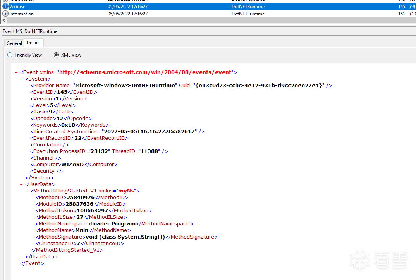Click the MethodSignature value void System.String[]
This screenshot has height=280, width=416.
125,237
